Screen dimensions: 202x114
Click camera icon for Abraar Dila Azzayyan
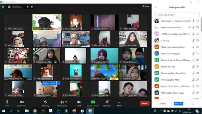197,54
